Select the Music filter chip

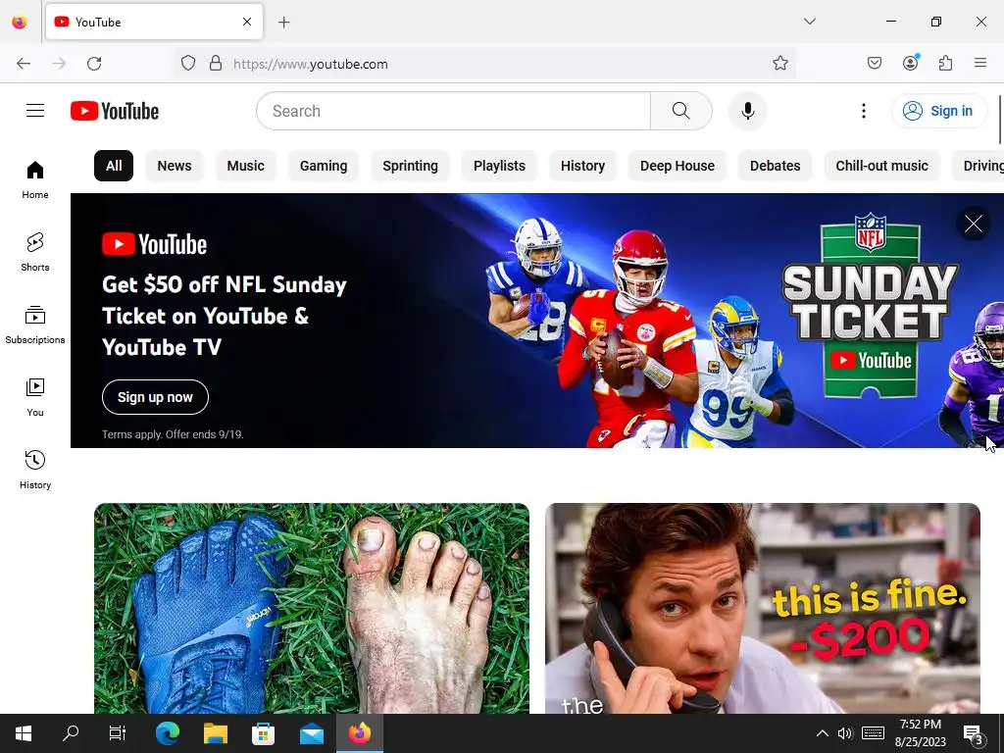(246, 166)
